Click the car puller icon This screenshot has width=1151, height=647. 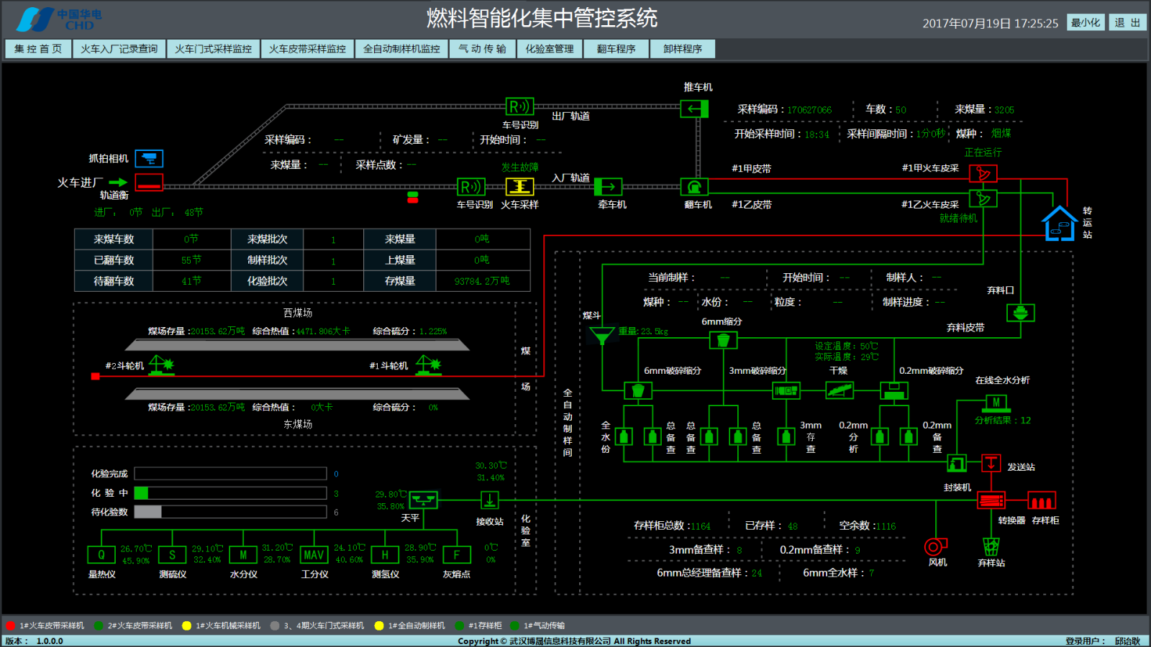point(608,187)
